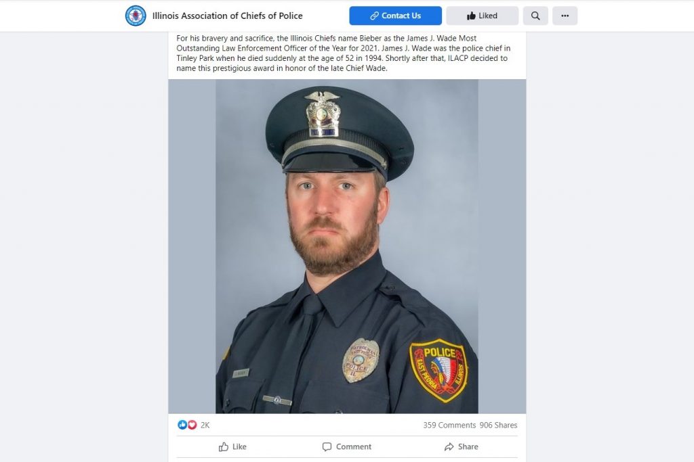Image resolution: width=694 pixels, height=462 pixels.
Task: Click the cap badge in the officer photo
Action: [323, 114]
